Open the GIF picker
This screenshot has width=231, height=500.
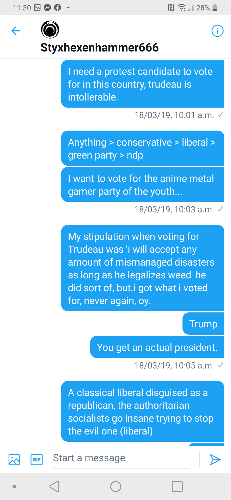tap(37, 460)
